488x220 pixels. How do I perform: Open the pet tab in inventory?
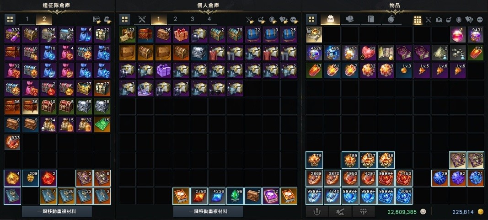[x=349, y=20]
